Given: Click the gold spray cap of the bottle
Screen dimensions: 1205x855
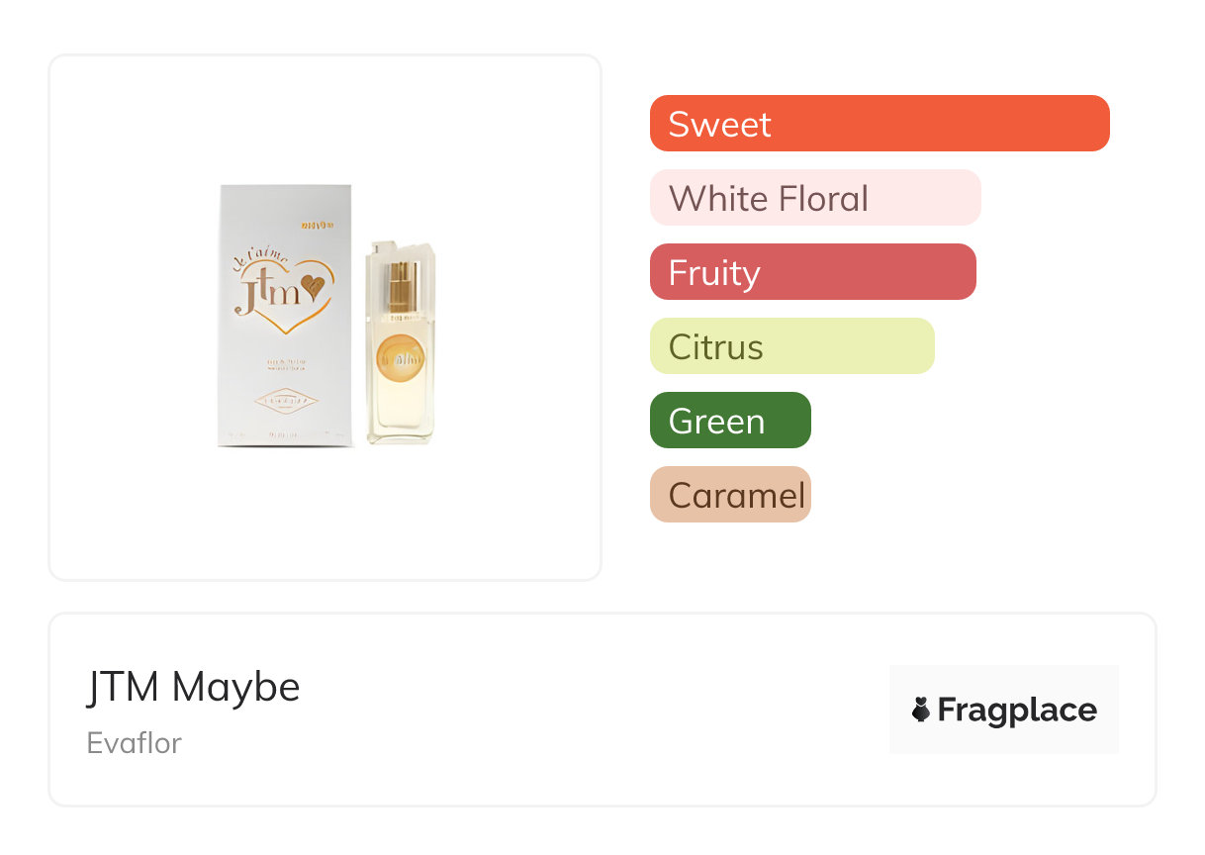Looking at the screenshot, I should tap(401, 283).
